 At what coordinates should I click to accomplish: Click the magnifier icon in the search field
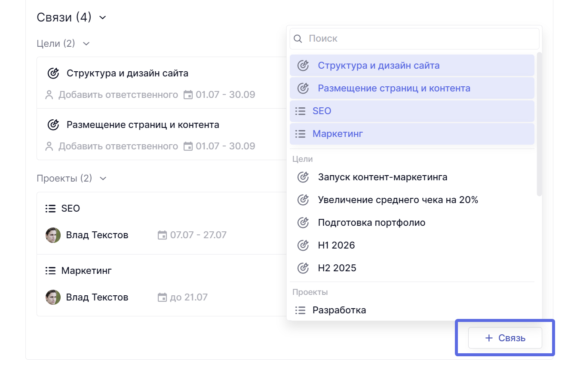click(x=298, y=39)
